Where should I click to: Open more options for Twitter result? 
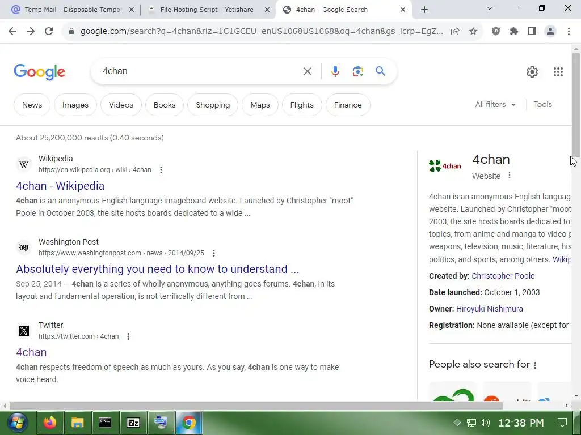pos(128,336)
